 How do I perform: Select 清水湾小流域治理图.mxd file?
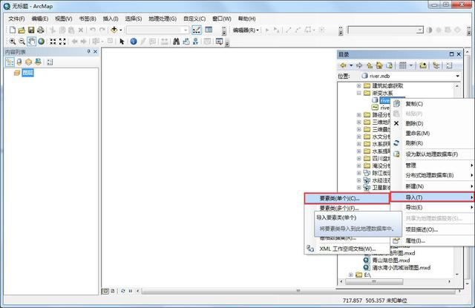point(401,268)
